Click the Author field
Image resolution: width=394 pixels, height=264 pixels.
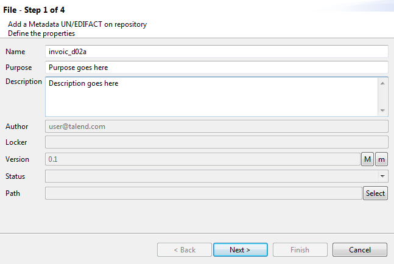pyautogui.click(x=216, y=127)
